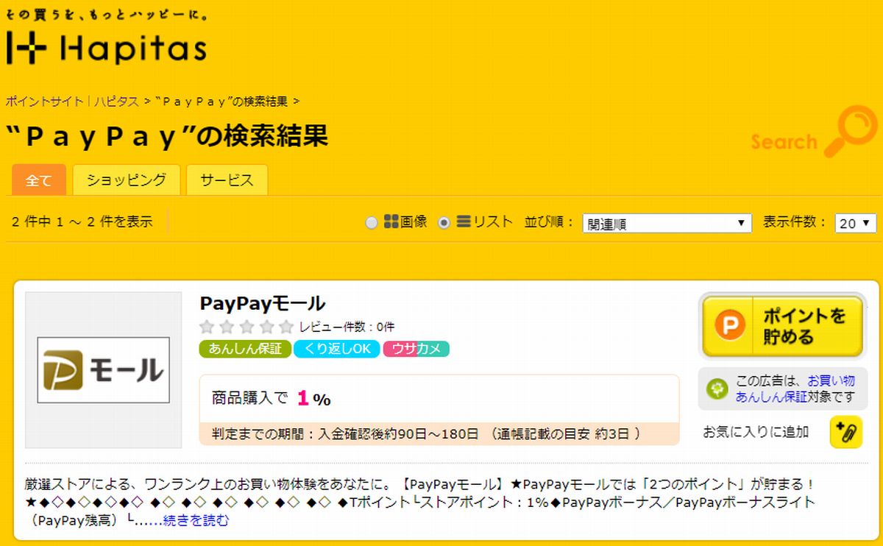Add to favorites with paperclip icon
The width and height of the screenshot is (883, 546).
(x=845, y=432)
